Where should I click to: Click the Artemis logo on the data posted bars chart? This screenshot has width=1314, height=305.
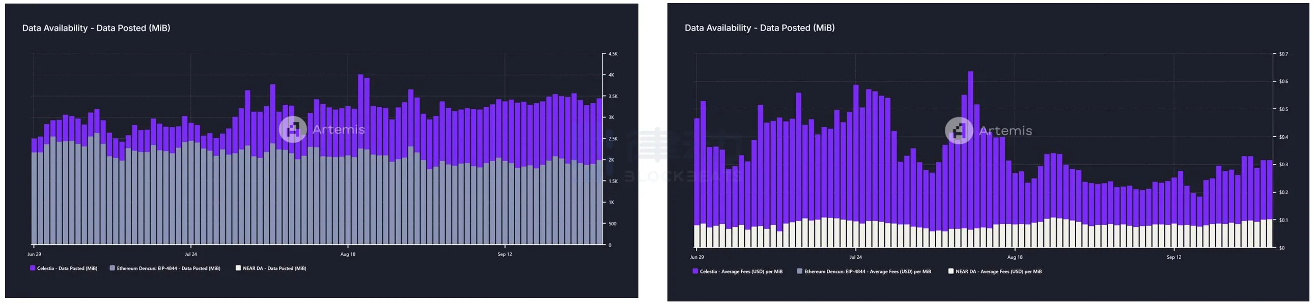293,129
